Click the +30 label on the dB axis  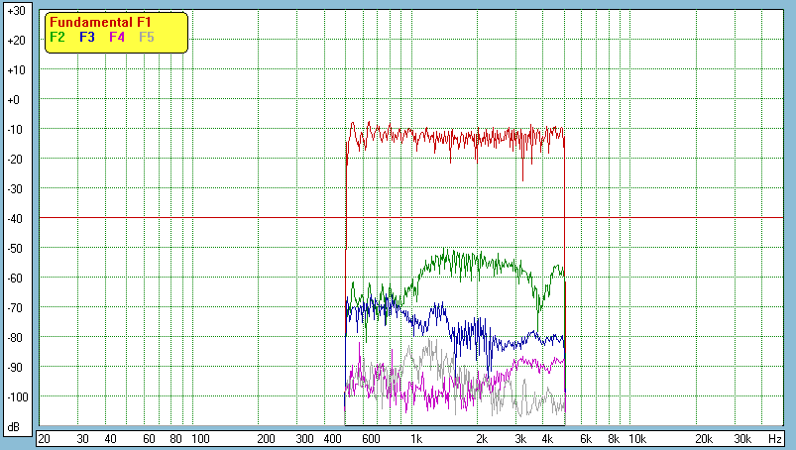tap(15, 11)
